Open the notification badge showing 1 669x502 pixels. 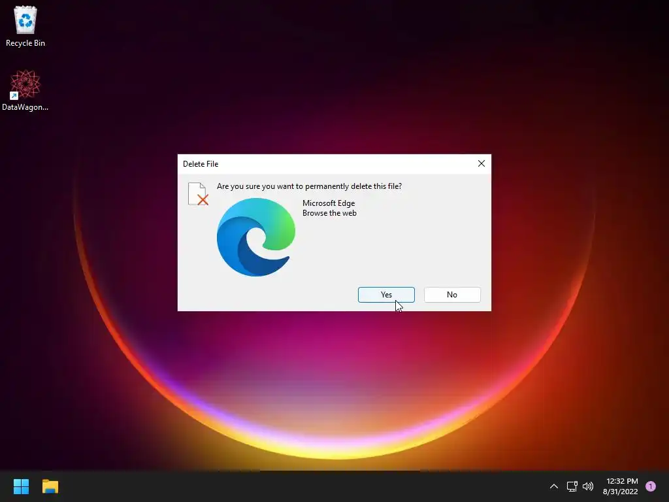coord(651,486)
